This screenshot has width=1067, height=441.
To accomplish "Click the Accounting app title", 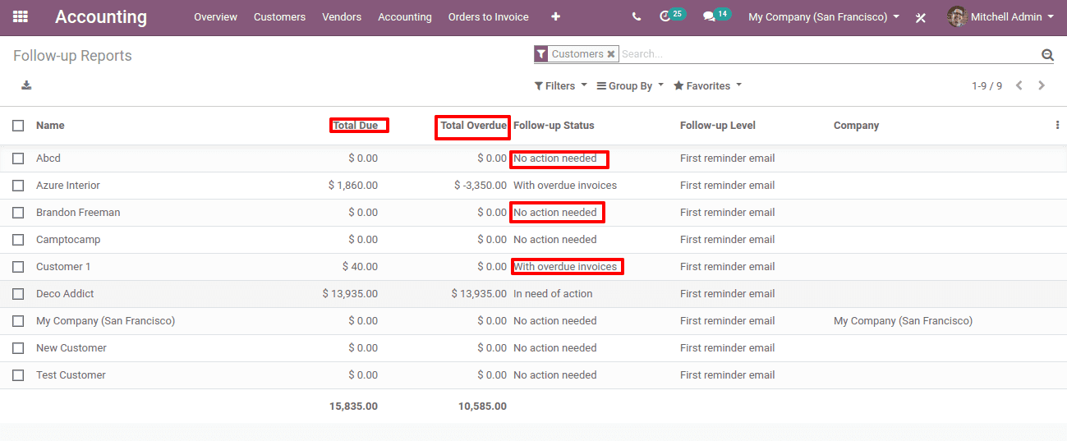I will 101,16.
